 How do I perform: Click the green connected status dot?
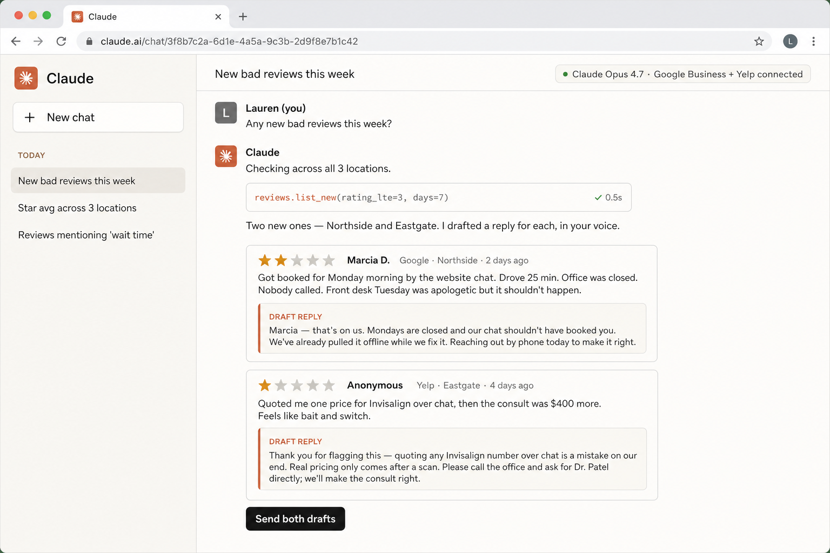[565, 74]
